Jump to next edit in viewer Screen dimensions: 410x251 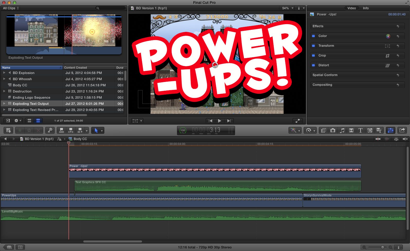click(x=229, y=121)
